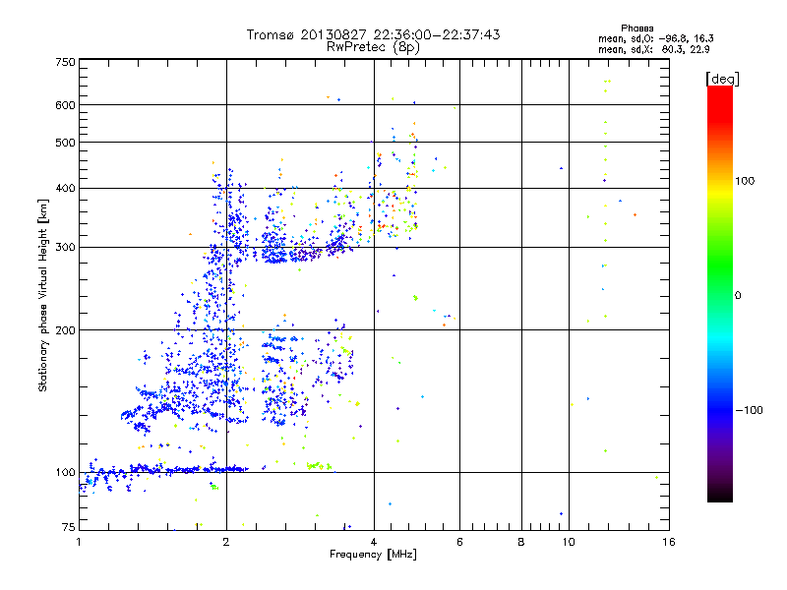This screenshot has width=787, height=590.
Task: Click the x-axis tick label '6'
Action: (x=459, y=542)
